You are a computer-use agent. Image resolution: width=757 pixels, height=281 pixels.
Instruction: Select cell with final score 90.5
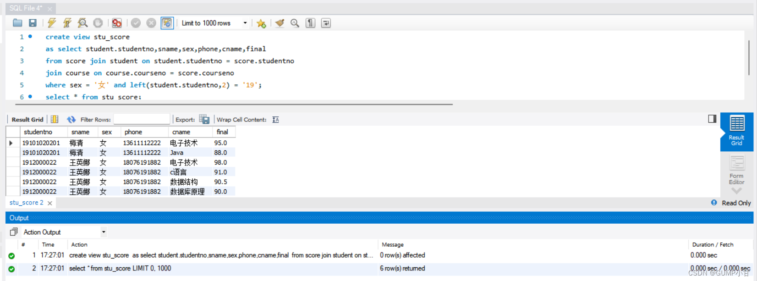click(x=224, y=182)
